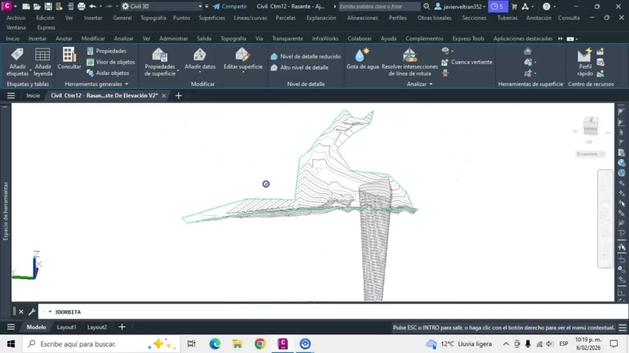Switch to Layout1 tab
The width and height of the screenshot is (629, 353).
[x=66, y=327]
